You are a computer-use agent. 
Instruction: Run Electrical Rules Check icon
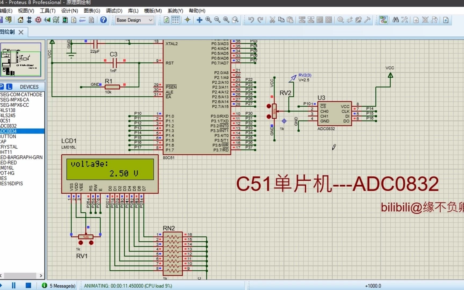coord(446,20)
